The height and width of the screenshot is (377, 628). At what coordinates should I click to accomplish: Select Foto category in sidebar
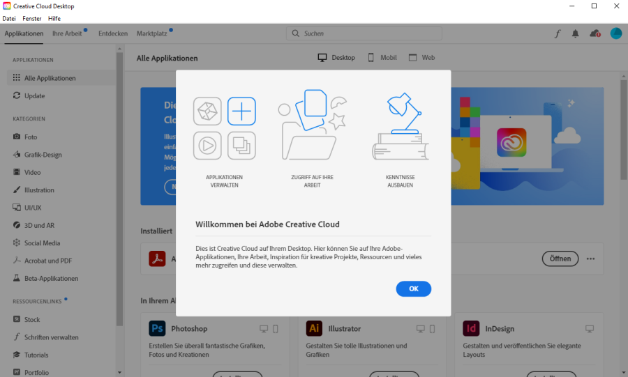pos(31,137)
